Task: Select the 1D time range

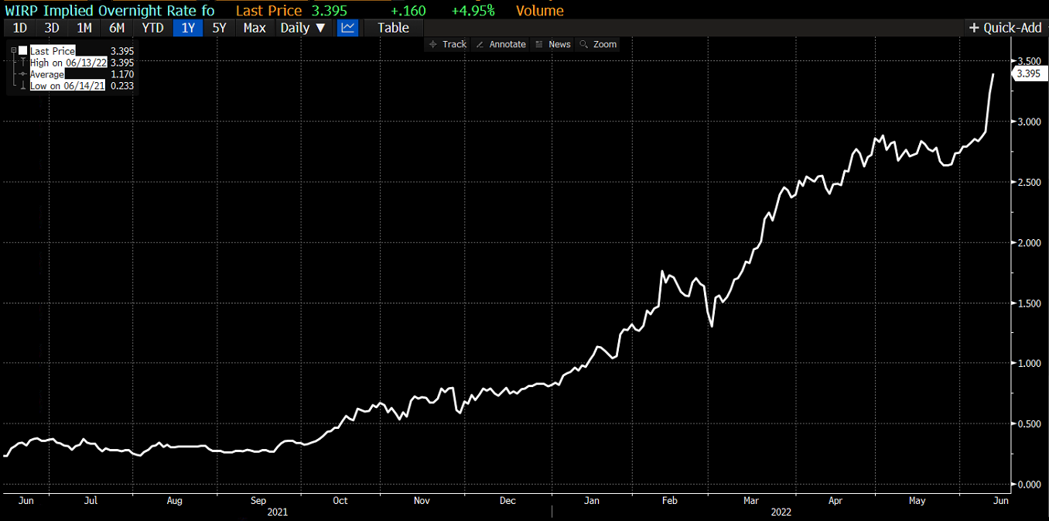Action: point(19,28)
